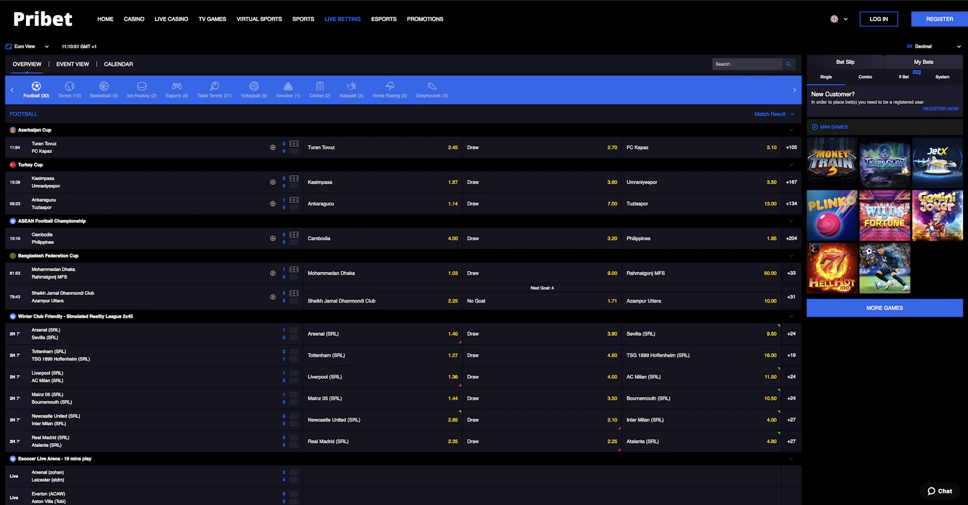Select the Combo bet type
Screen dimensions: 968x505
point(865,77)
